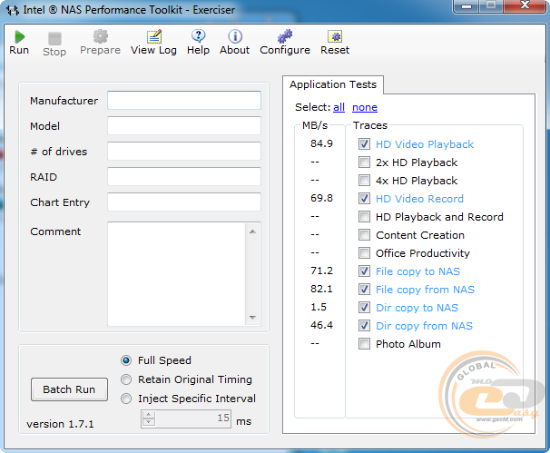Screen dimensions: 550x453
Task: Click the 46.4 MB/s result value
Action: click(321, 325)
